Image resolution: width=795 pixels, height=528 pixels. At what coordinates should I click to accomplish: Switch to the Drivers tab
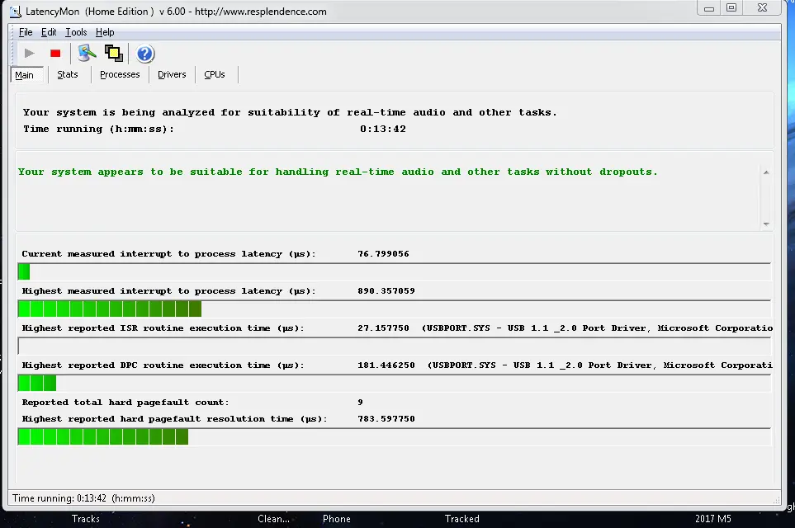click(172, 74)
